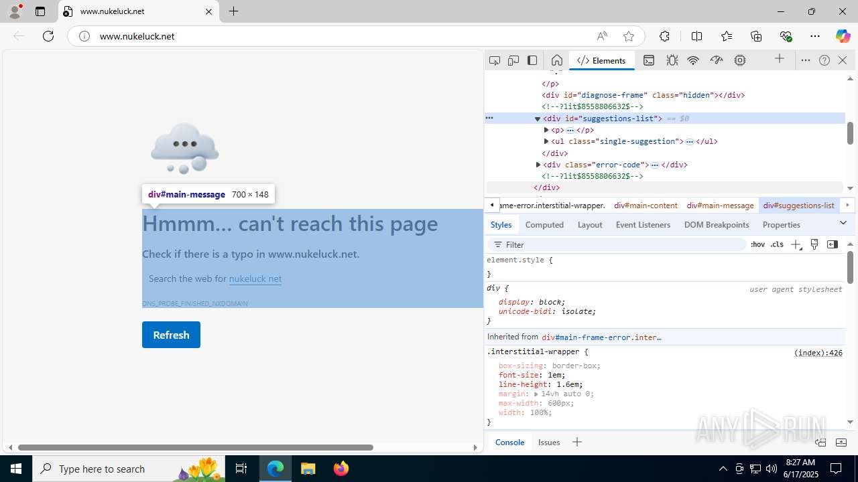
Task: Switch to the Layout tab
Action: (590, 225)
